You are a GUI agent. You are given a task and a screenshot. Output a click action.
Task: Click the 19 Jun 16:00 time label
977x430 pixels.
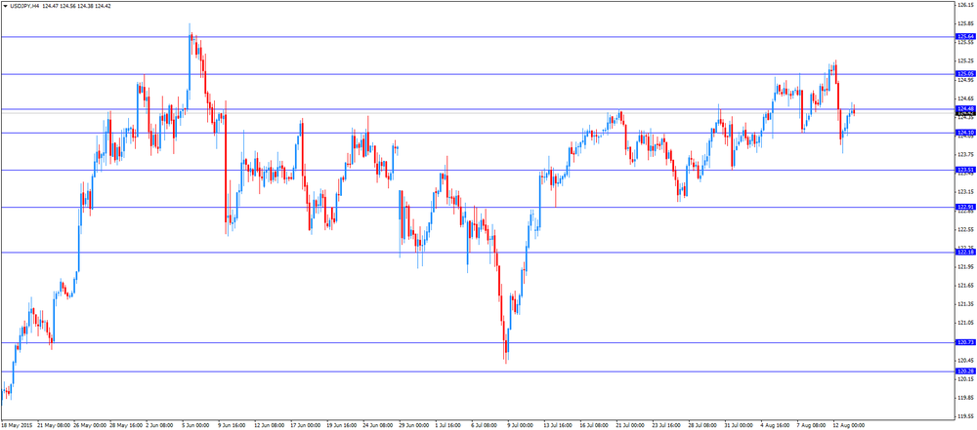(343, 425)
